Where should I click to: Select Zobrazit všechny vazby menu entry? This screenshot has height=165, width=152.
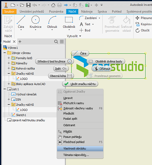(x=80, y=108)
